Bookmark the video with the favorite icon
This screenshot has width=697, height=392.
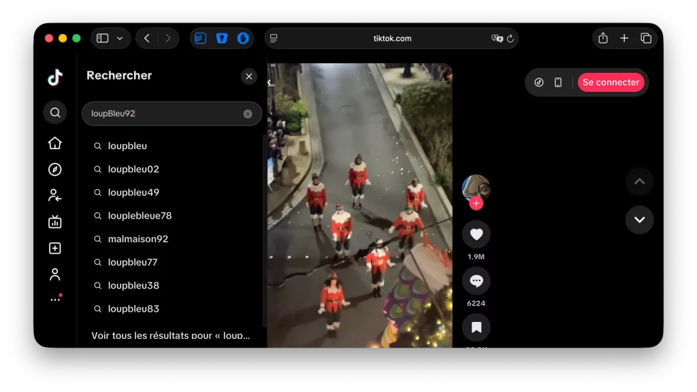476,327
